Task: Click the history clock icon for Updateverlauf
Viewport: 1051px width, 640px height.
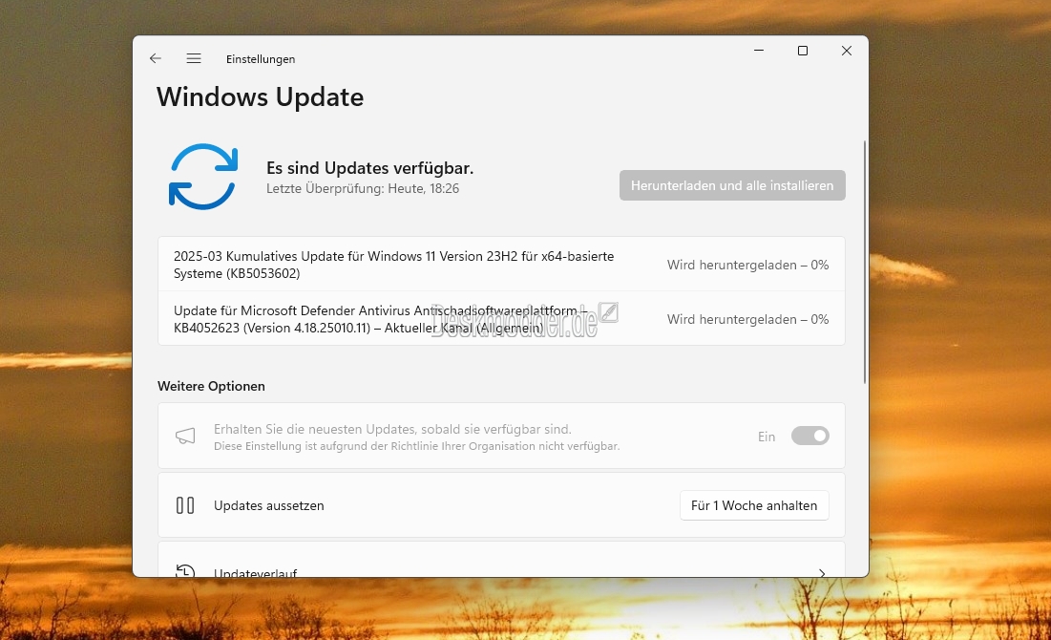Action: (x=185, y=571)
